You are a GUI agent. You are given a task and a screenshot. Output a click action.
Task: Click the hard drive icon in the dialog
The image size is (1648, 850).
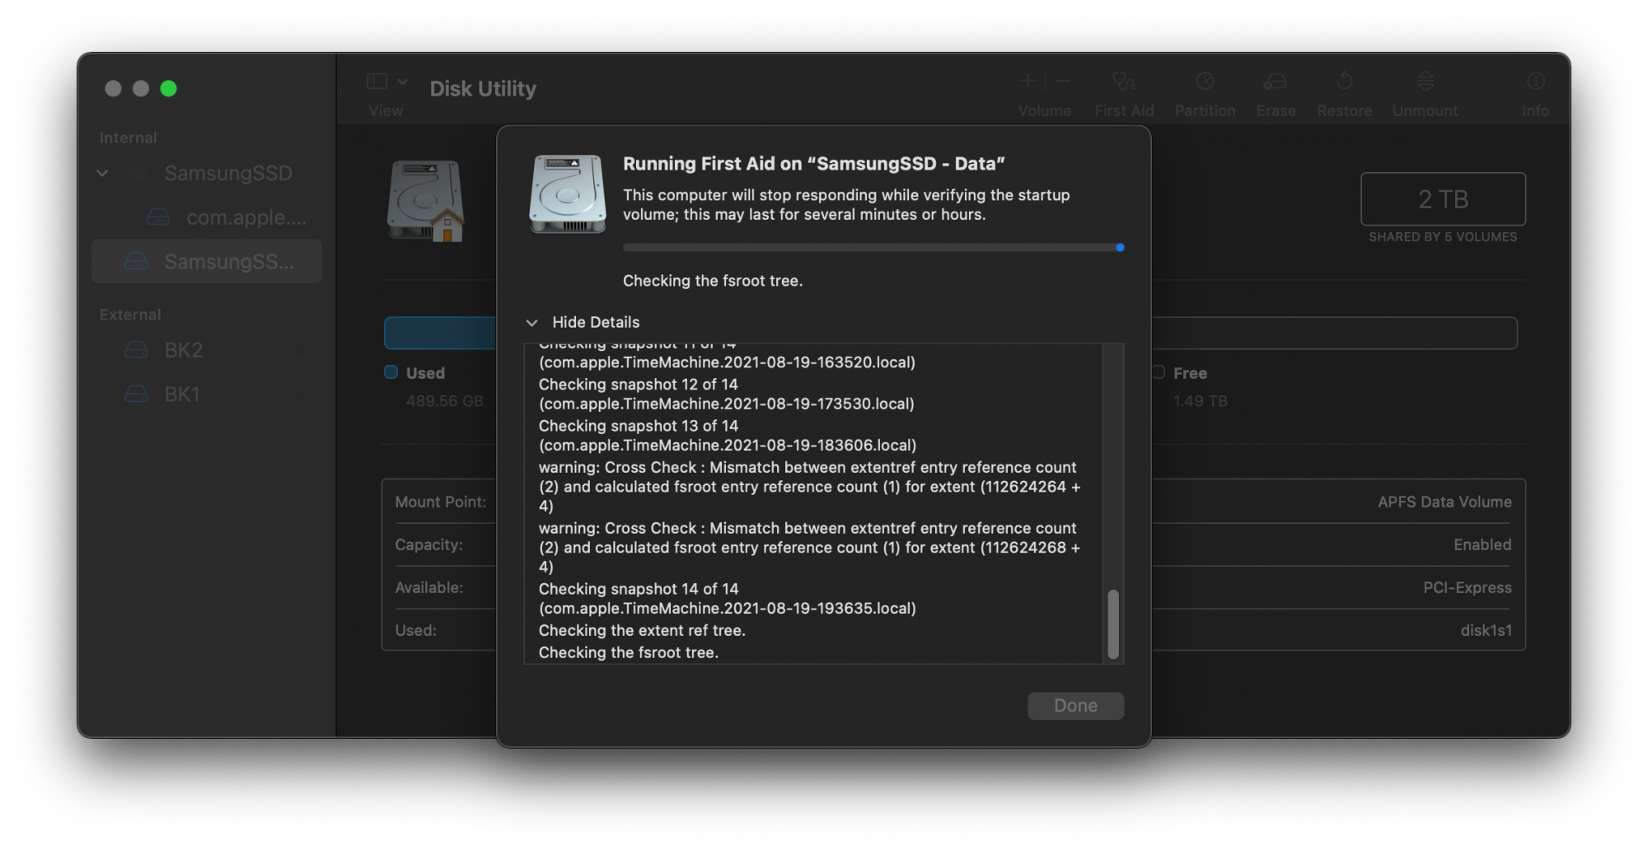coord(568,194)
